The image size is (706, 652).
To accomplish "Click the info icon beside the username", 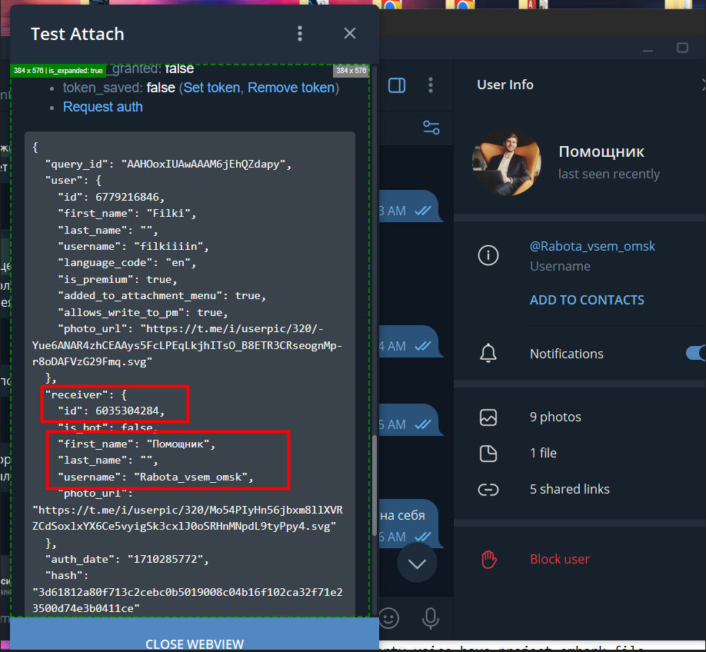I will [x=488, y=255].
